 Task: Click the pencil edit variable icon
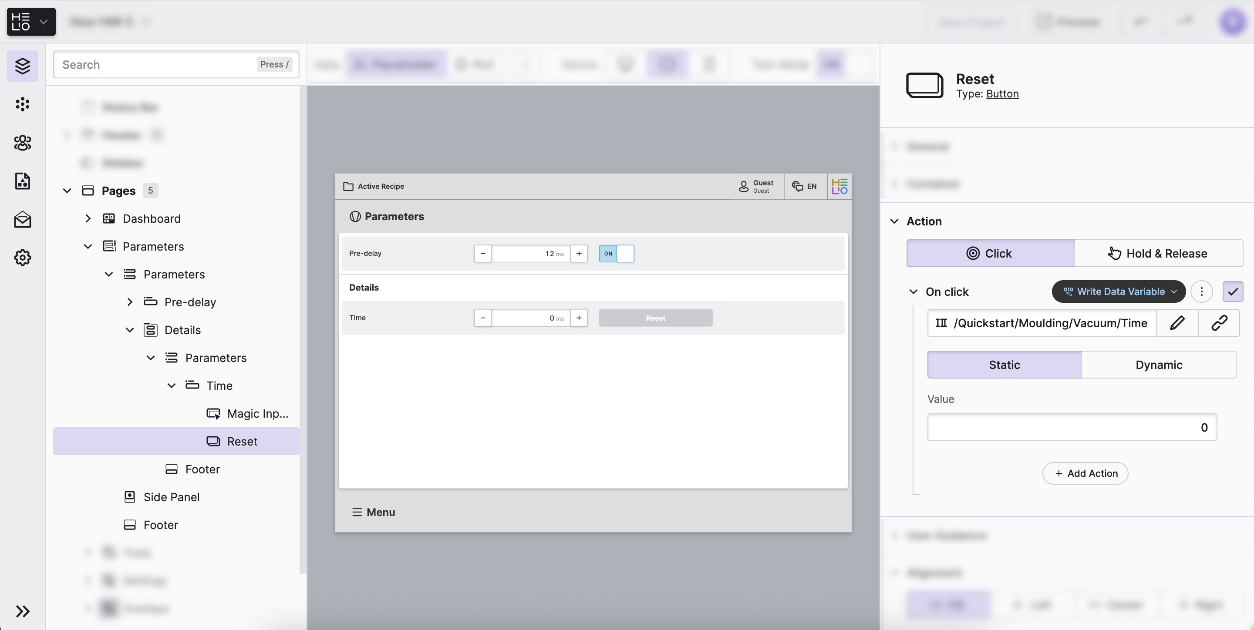point(1177,323)
